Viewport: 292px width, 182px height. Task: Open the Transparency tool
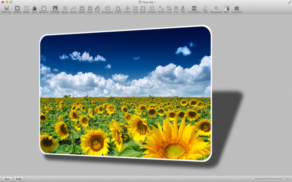194,9
